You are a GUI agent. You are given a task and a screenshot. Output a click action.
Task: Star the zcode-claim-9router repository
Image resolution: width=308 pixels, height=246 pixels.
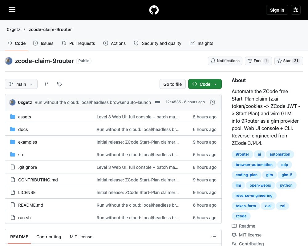[x=289, y=61]
